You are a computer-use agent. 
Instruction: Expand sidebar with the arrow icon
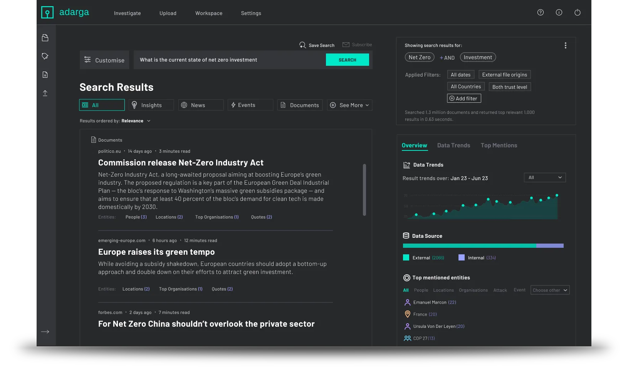[45, 332]
